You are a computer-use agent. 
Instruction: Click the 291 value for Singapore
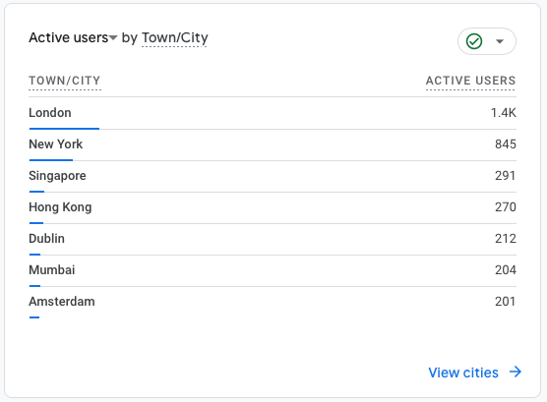506,176
